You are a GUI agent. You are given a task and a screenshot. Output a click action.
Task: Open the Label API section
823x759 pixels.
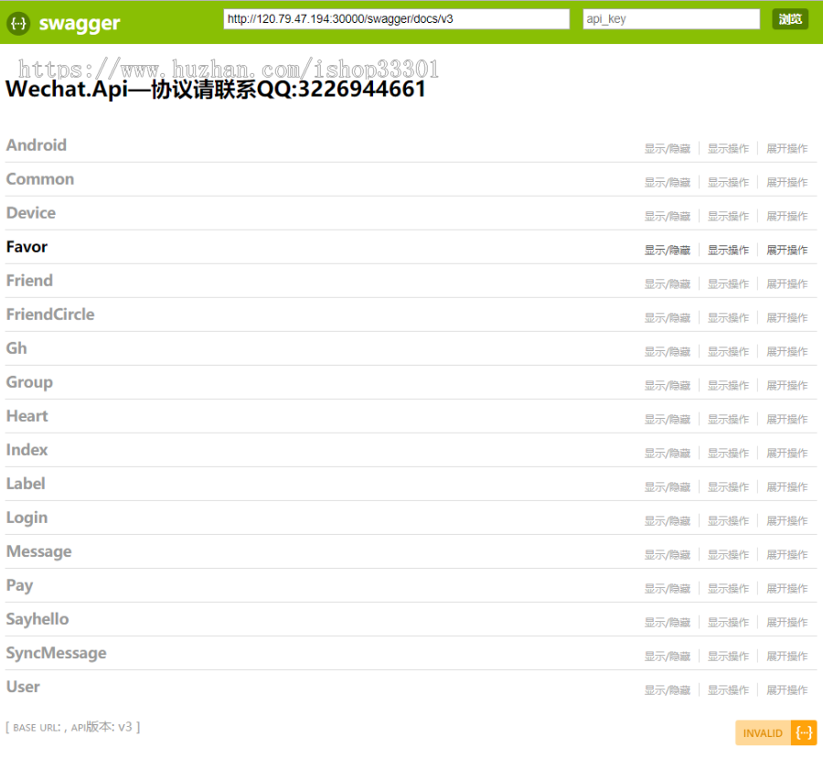[x=26, y=484]
